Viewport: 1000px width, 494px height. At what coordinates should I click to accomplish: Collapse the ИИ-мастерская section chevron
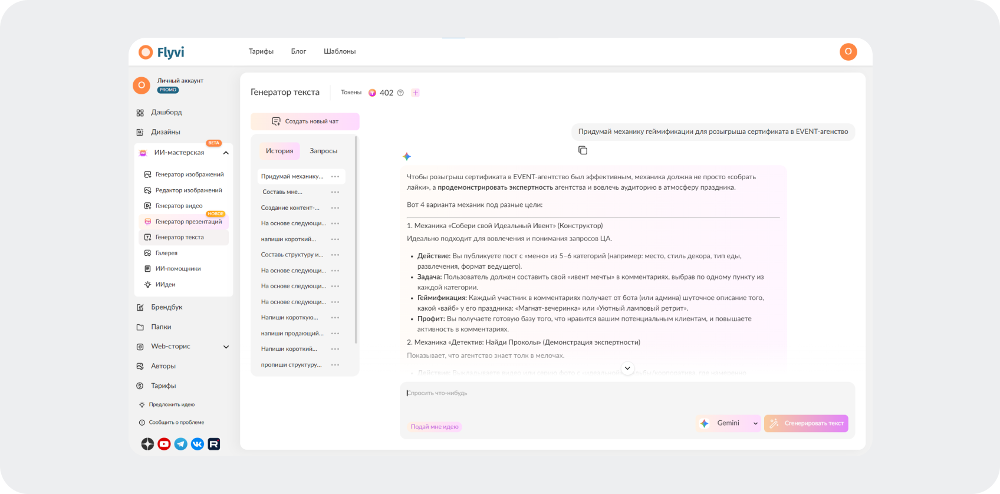point(226,153)
